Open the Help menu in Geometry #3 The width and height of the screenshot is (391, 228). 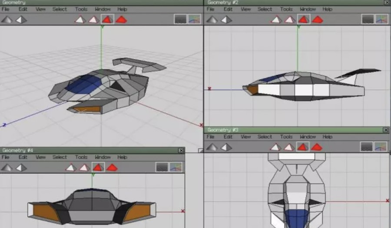pos(328,137)
